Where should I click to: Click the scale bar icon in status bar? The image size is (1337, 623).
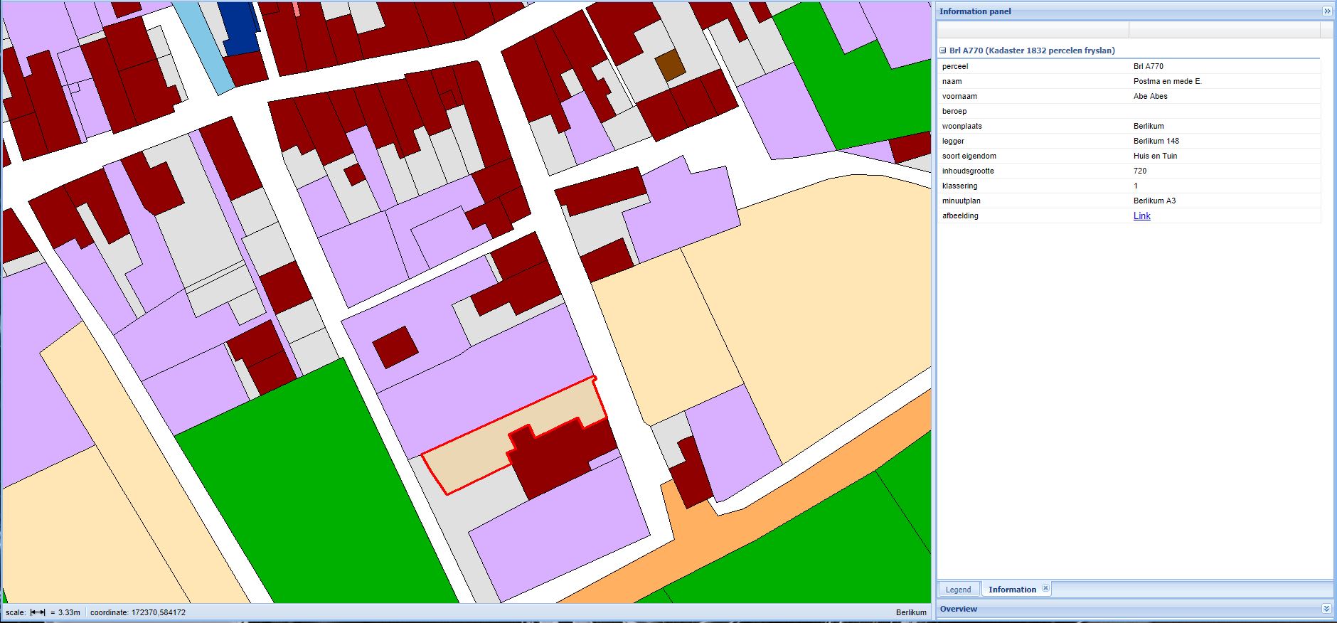38,612
